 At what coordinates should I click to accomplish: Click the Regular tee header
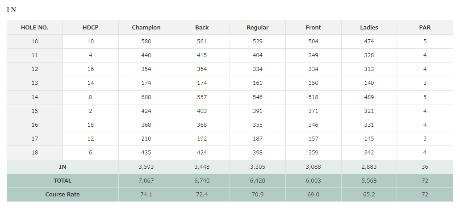tap(258, 28)
